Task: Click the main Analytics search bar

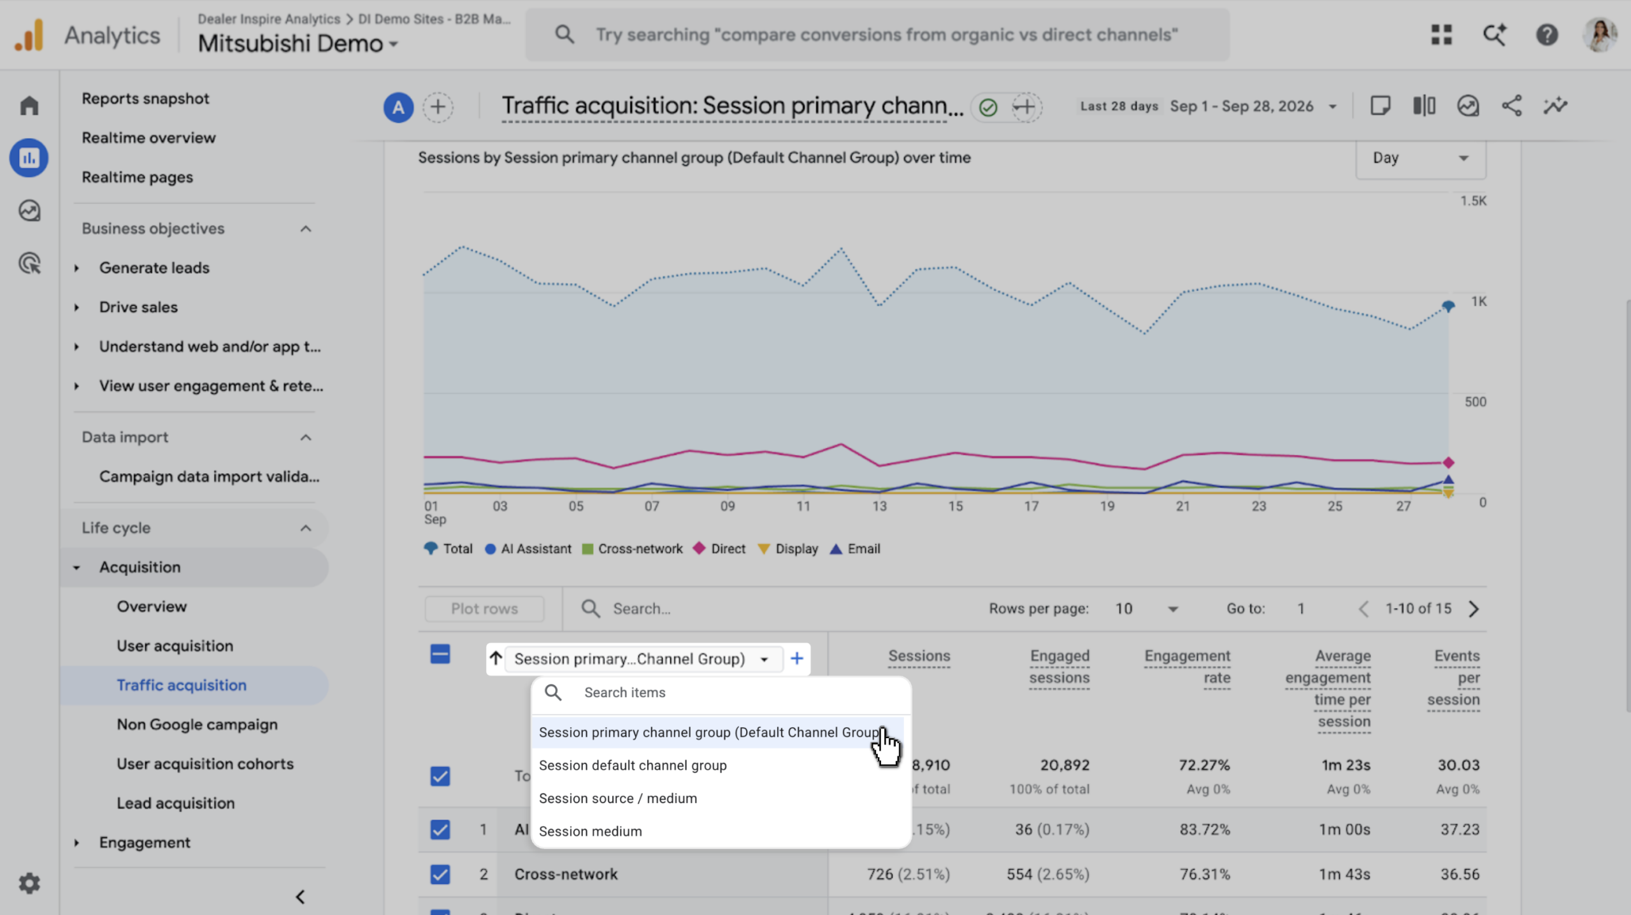Action: [x=877, y=34]
